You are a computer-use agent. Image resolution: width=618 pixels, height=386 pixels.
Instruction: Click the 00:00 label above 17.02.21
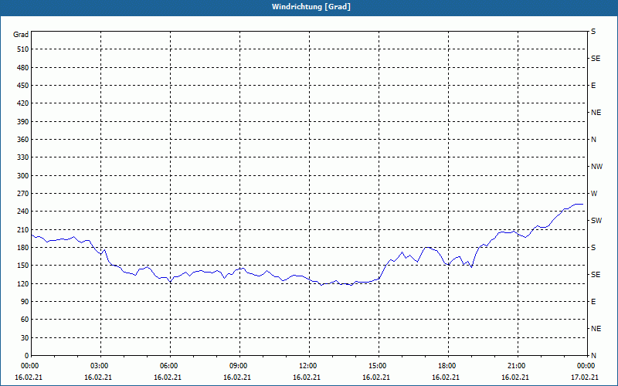pyautogui.click(x=586, y=366)
